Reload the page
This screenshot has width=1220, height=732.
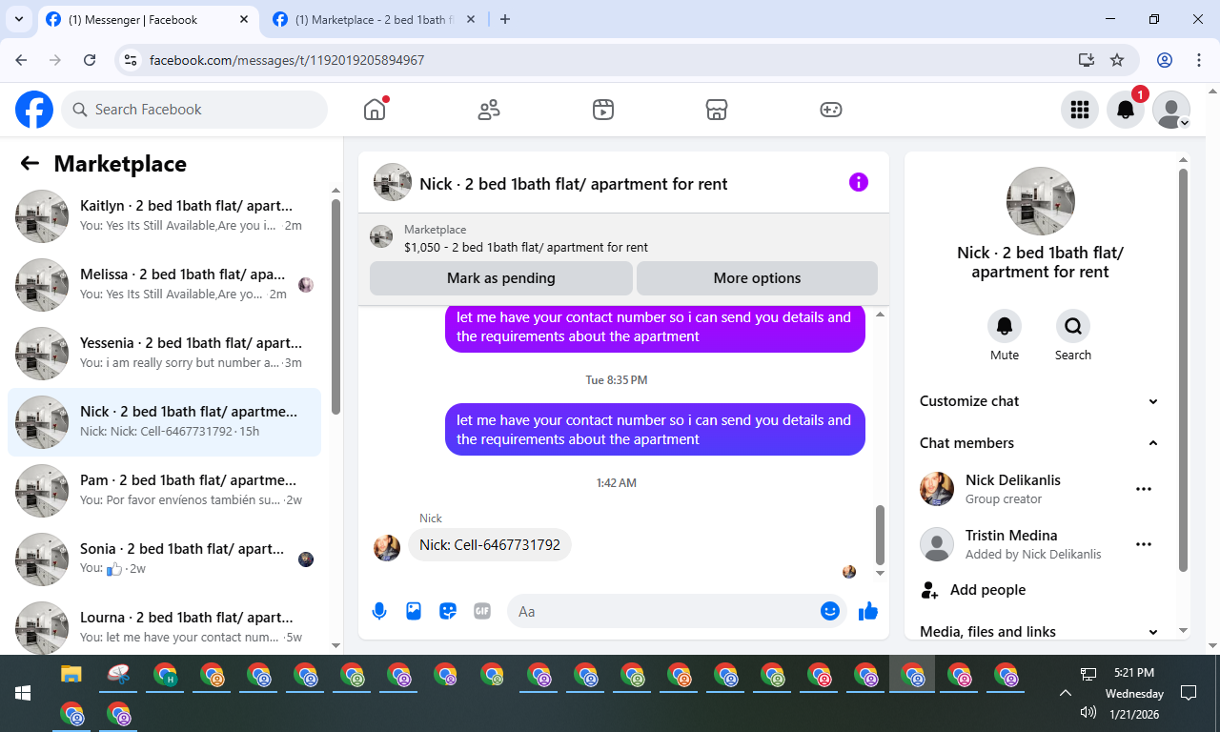[90, 60]
